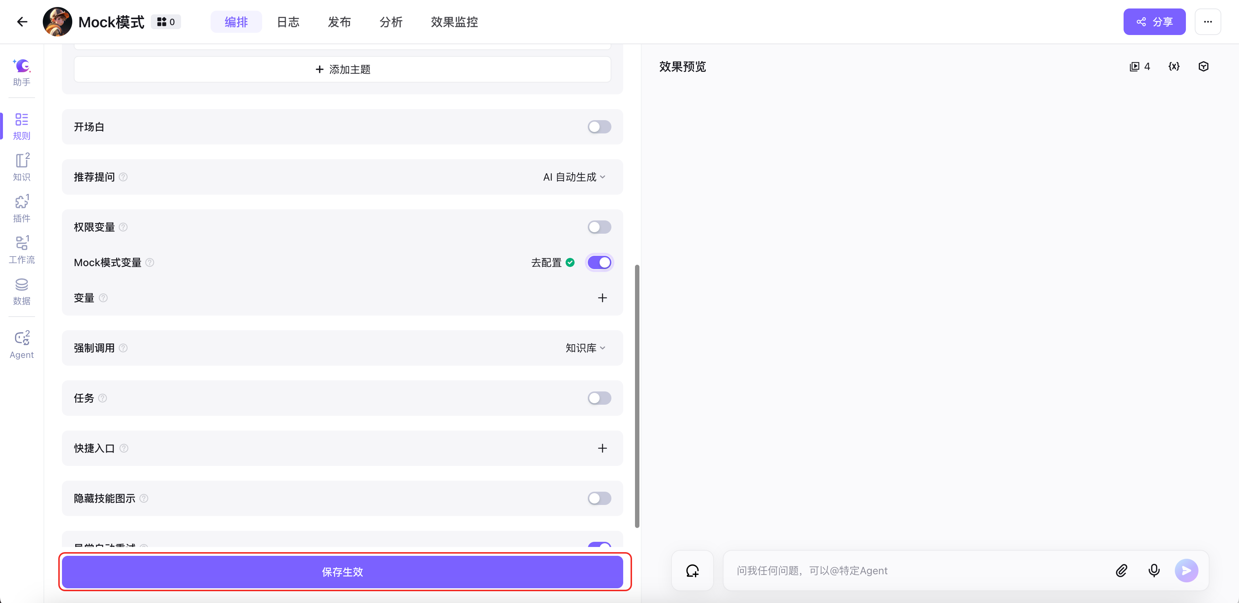Screen dimensions: 1239x603
Task: Expand the 知识库 forced-call dropdown
Action: click(585, 348)
